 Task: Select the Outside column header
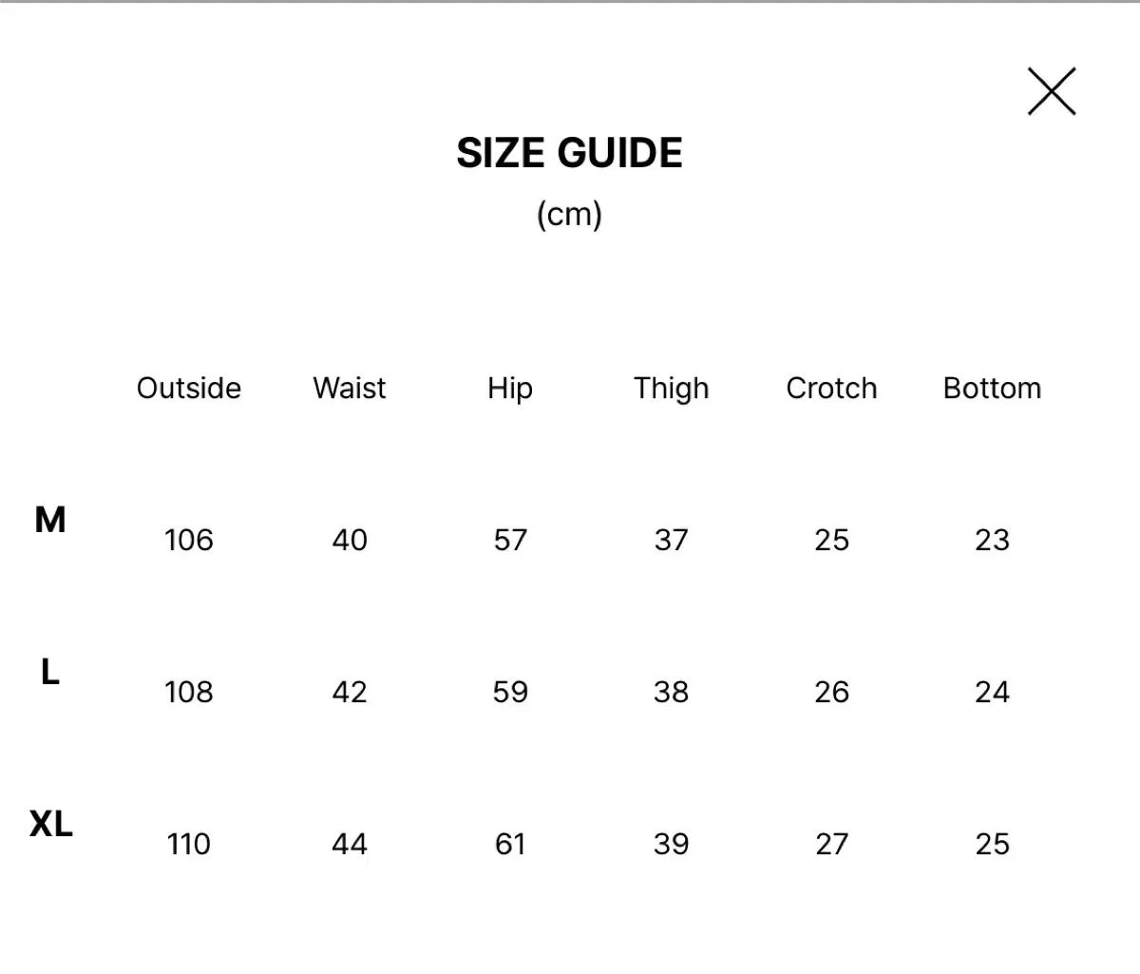188,388
